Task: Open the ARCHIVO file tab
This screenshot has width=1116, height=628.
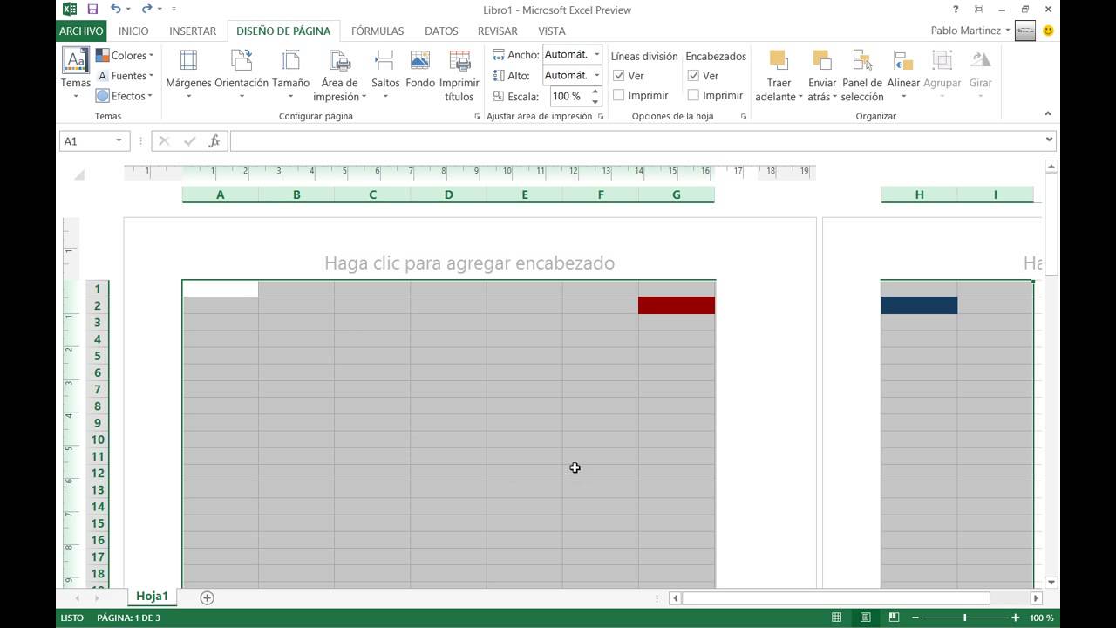Action: point(81,31)
